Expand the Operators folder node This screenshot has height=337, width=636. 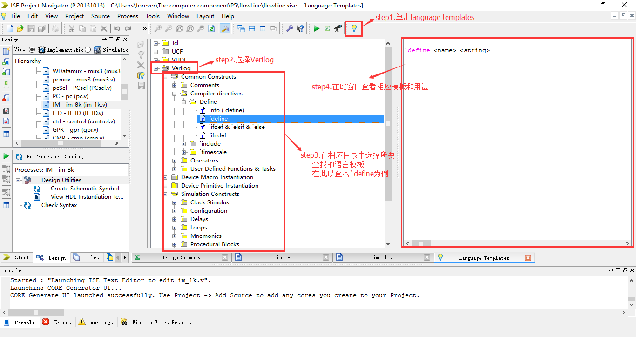tap(175, 161)
